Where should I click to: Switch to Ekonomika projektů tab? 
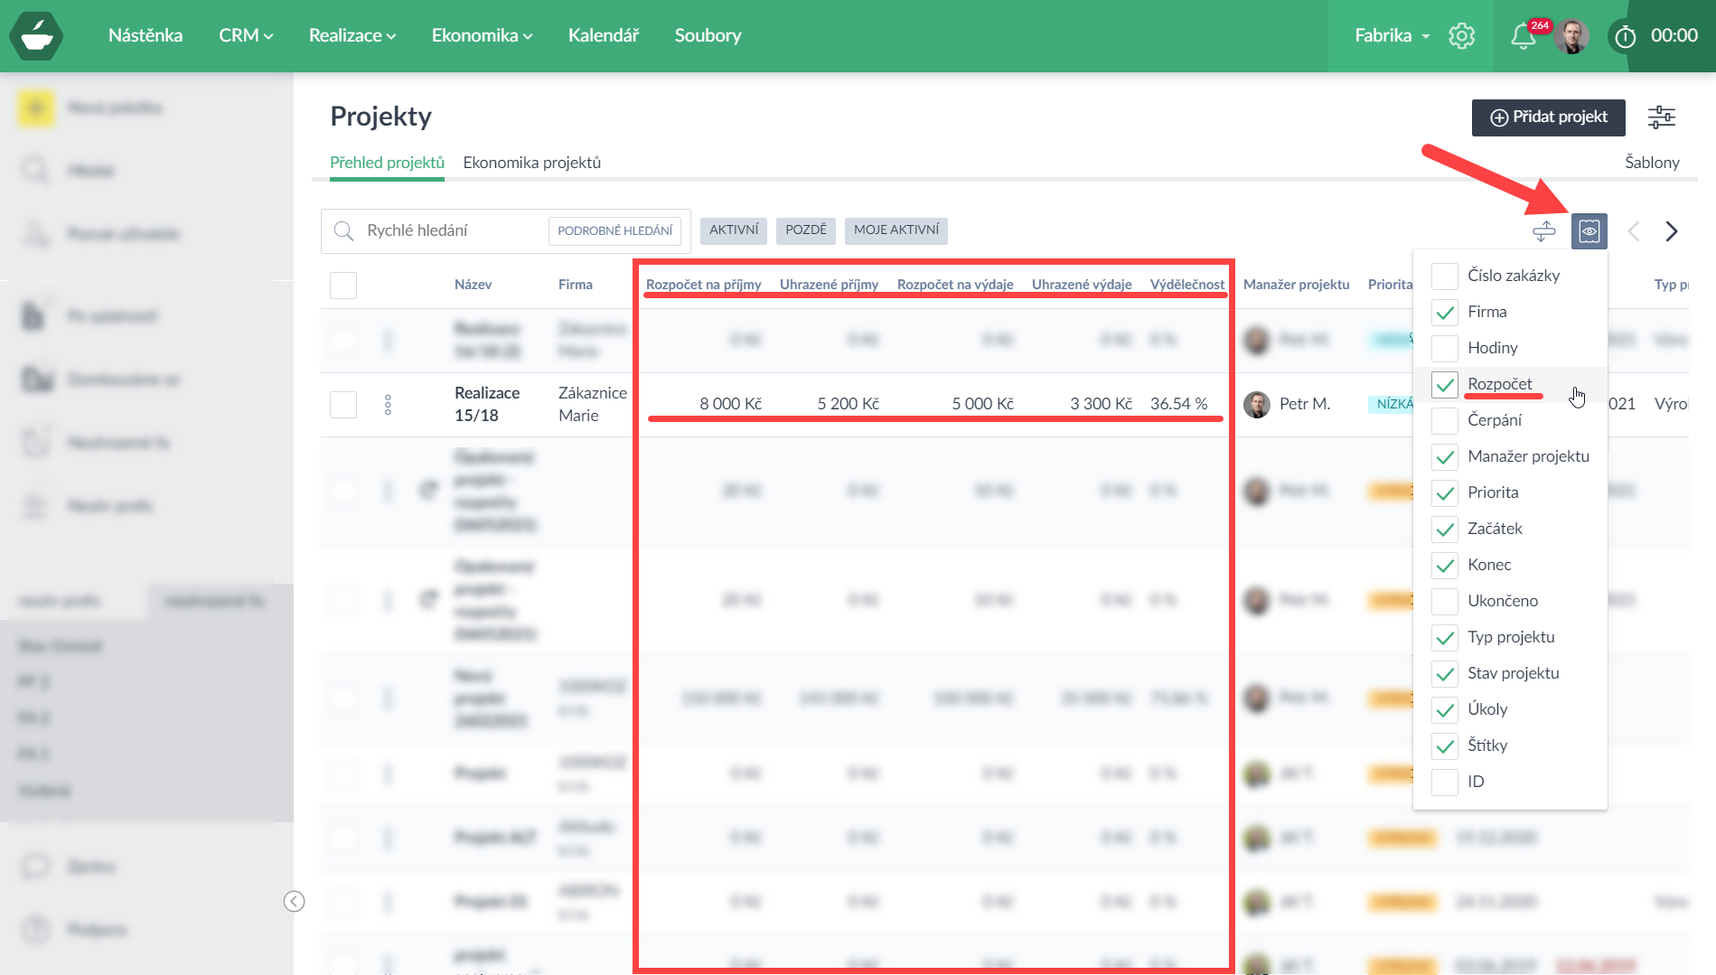[531, 163]
